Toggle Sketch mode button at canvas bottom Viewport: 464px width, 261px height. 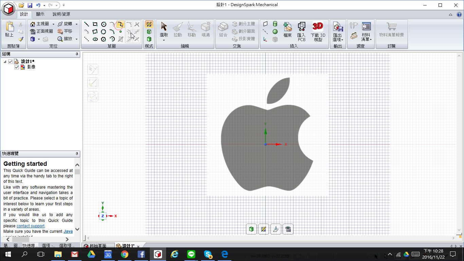pyautogui.click(x=264, y=229)
